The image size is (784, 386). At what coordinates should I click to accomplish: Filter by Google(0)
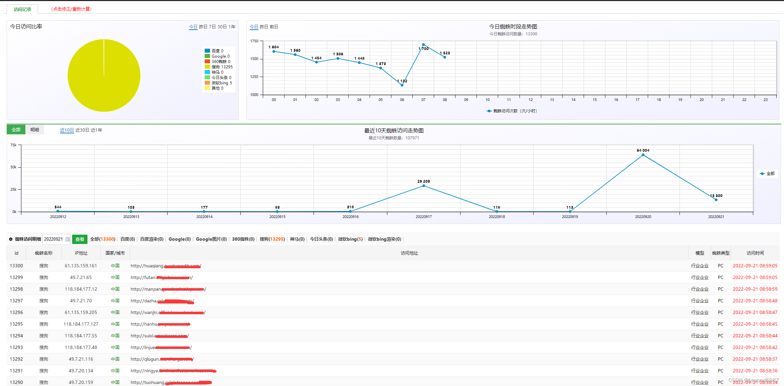180,239
